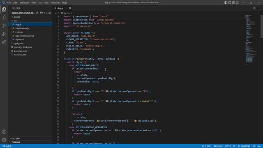This screenshot has width=263, height=148.
Task: Open the File menu
Action: (x=9, y=2)
